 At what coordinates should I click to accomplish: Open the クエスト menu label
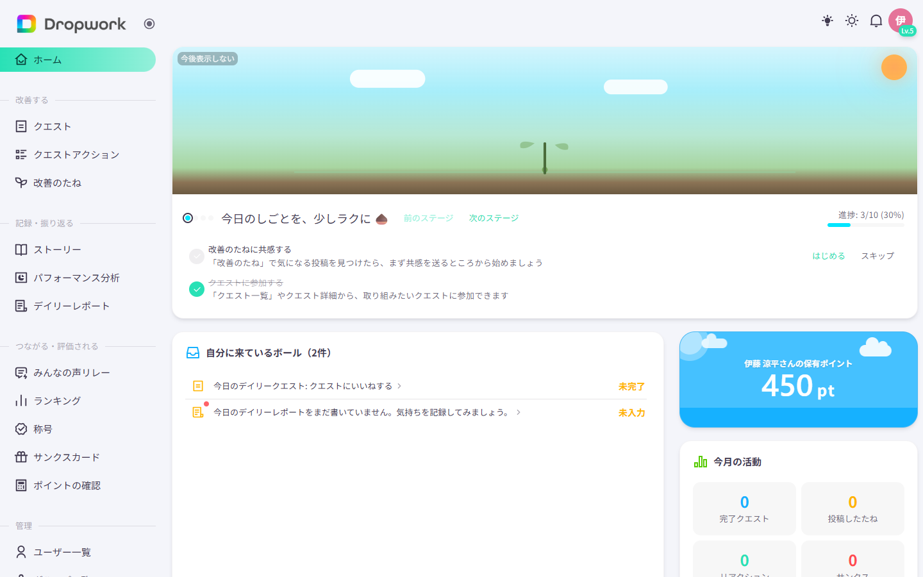(53, 126)
